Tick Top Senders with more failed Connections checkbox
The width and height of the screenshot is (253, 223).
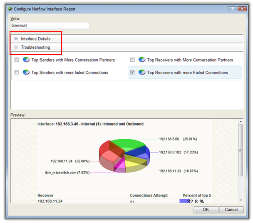(17, 73)
